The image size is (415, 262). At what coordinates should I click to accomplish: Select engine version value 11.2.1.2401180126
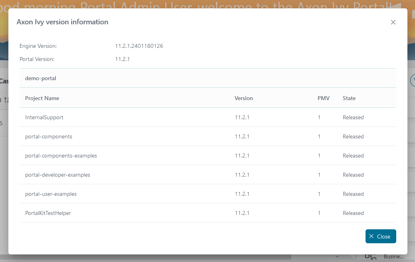coord(139,46)
